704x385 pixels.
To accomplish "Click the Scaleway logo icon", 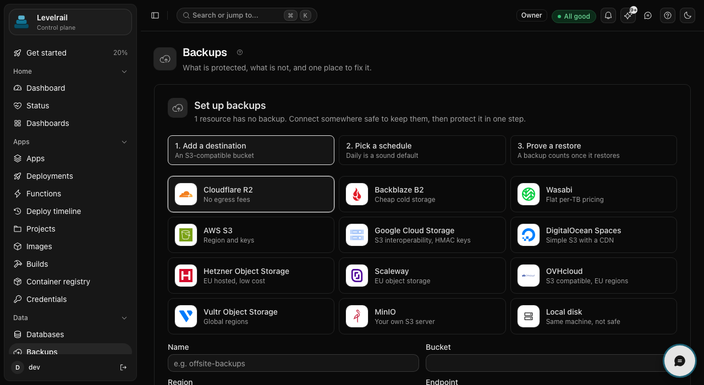I will 357,276.
